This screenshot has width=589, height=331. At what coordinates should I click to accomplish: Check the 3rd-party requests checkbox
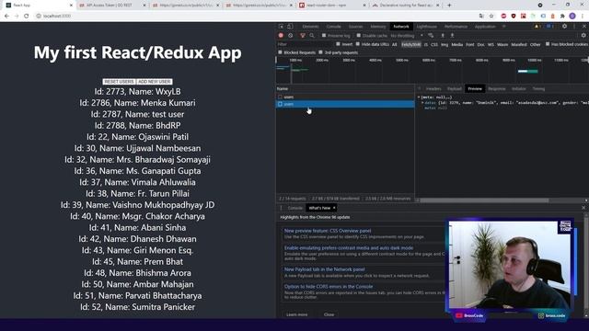[320, 52]
